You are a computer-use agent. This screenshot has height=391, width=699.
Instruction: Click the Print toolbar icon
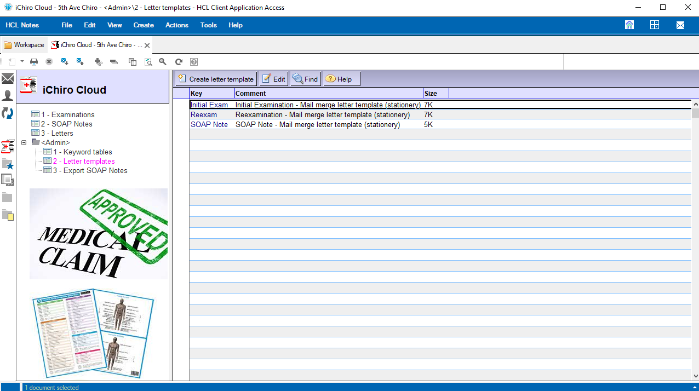[34, 62]
